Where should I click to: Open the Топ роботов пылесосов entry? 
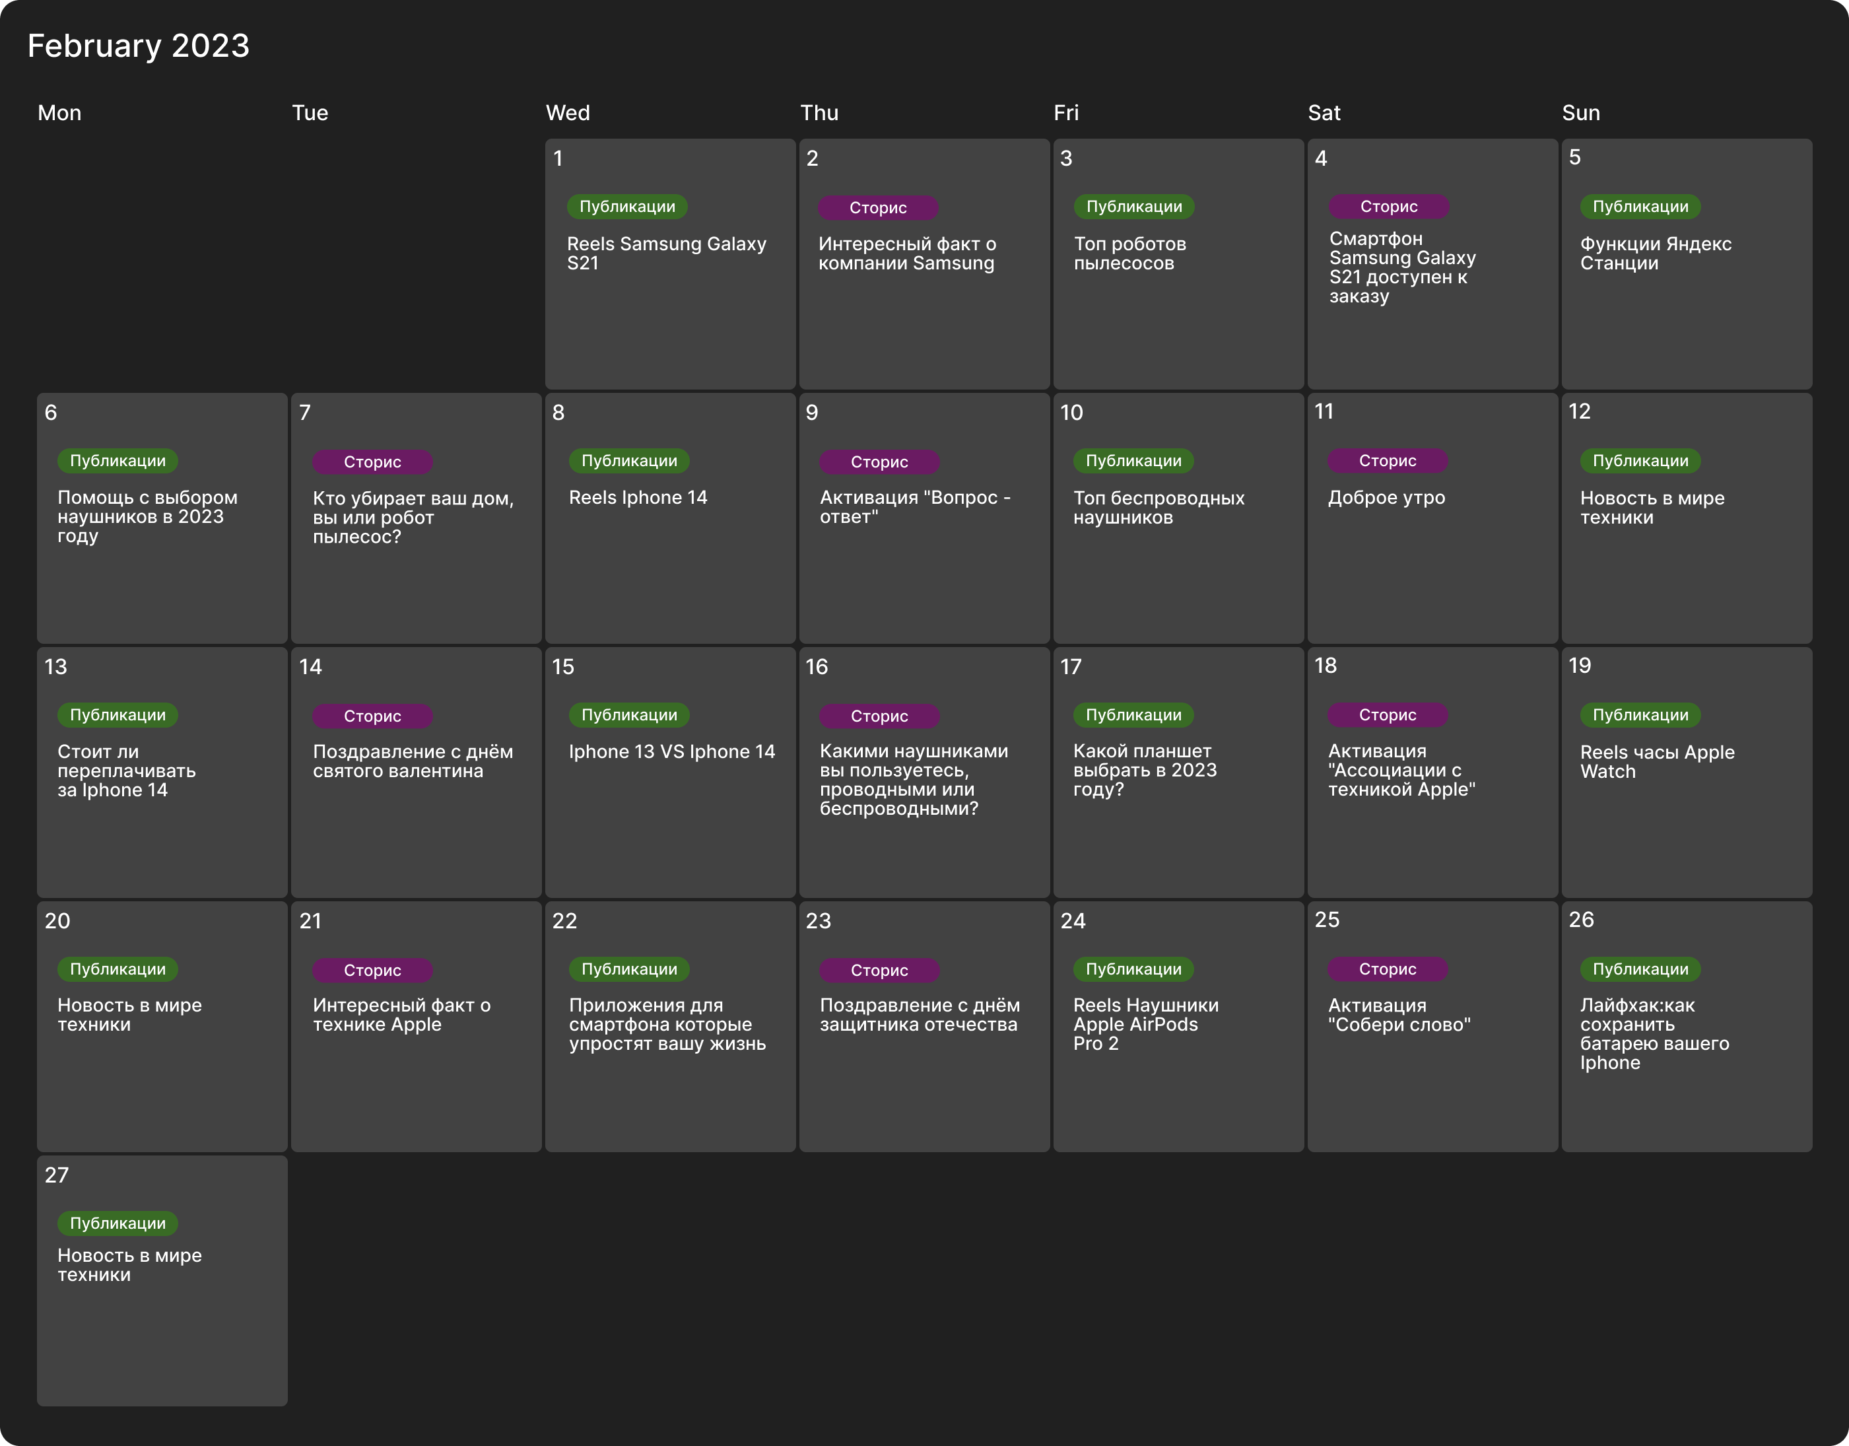pos(1129,253)
